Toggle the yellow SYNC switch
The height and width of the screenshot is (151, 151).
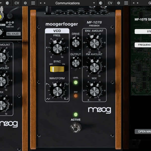click(x=57, y=69)
